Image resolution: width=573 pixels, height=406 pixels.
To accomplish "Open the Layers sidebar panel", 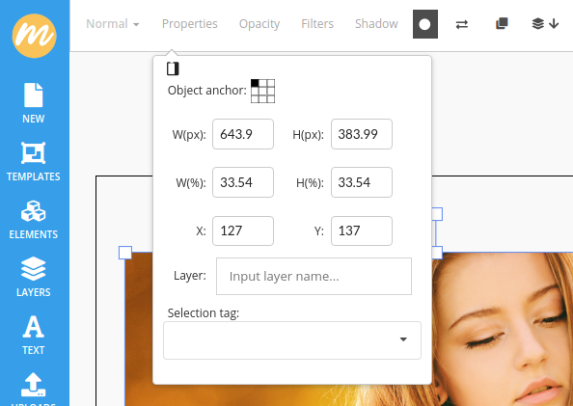I will (x=33, y=277).
